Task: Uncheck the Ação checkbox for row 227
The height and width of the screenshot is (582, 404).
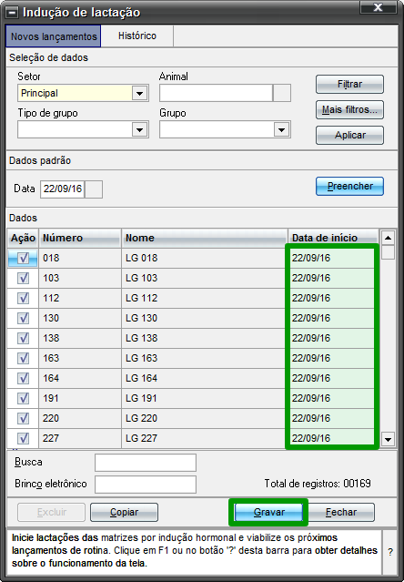Action: [23, 438]
